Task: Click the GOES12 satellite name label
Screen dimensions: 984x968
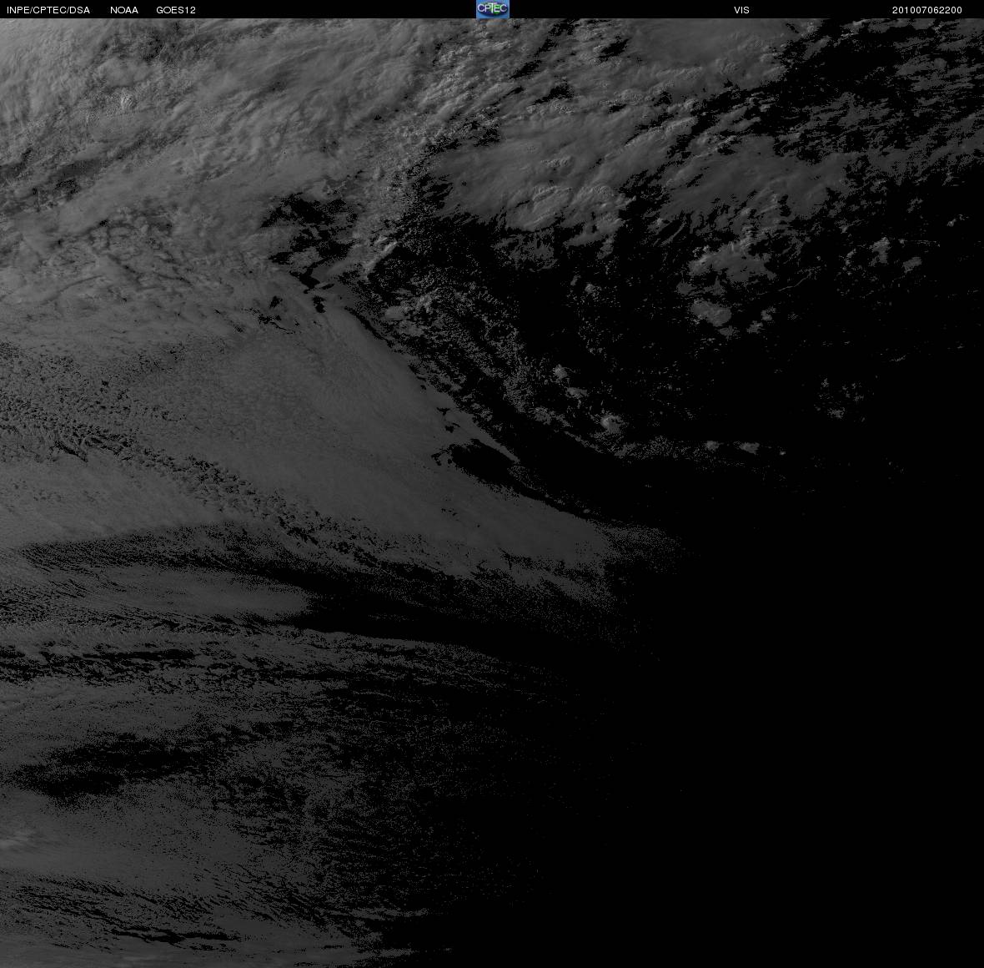Action: [x=176, y=10]
